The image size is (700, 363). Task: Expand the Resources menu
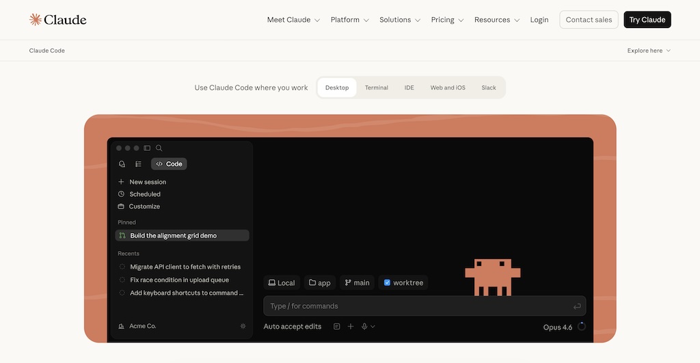point(497,20)
